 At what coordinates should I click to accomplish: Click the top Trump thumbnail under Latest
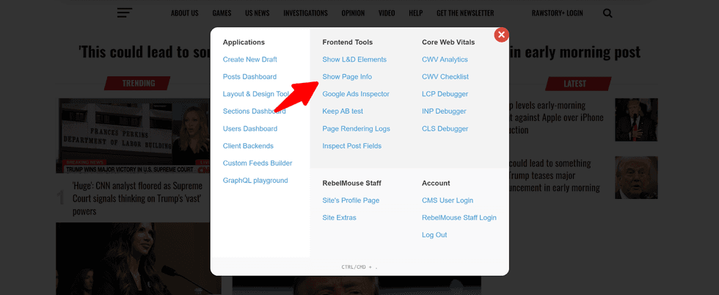[x=637, y=120]
